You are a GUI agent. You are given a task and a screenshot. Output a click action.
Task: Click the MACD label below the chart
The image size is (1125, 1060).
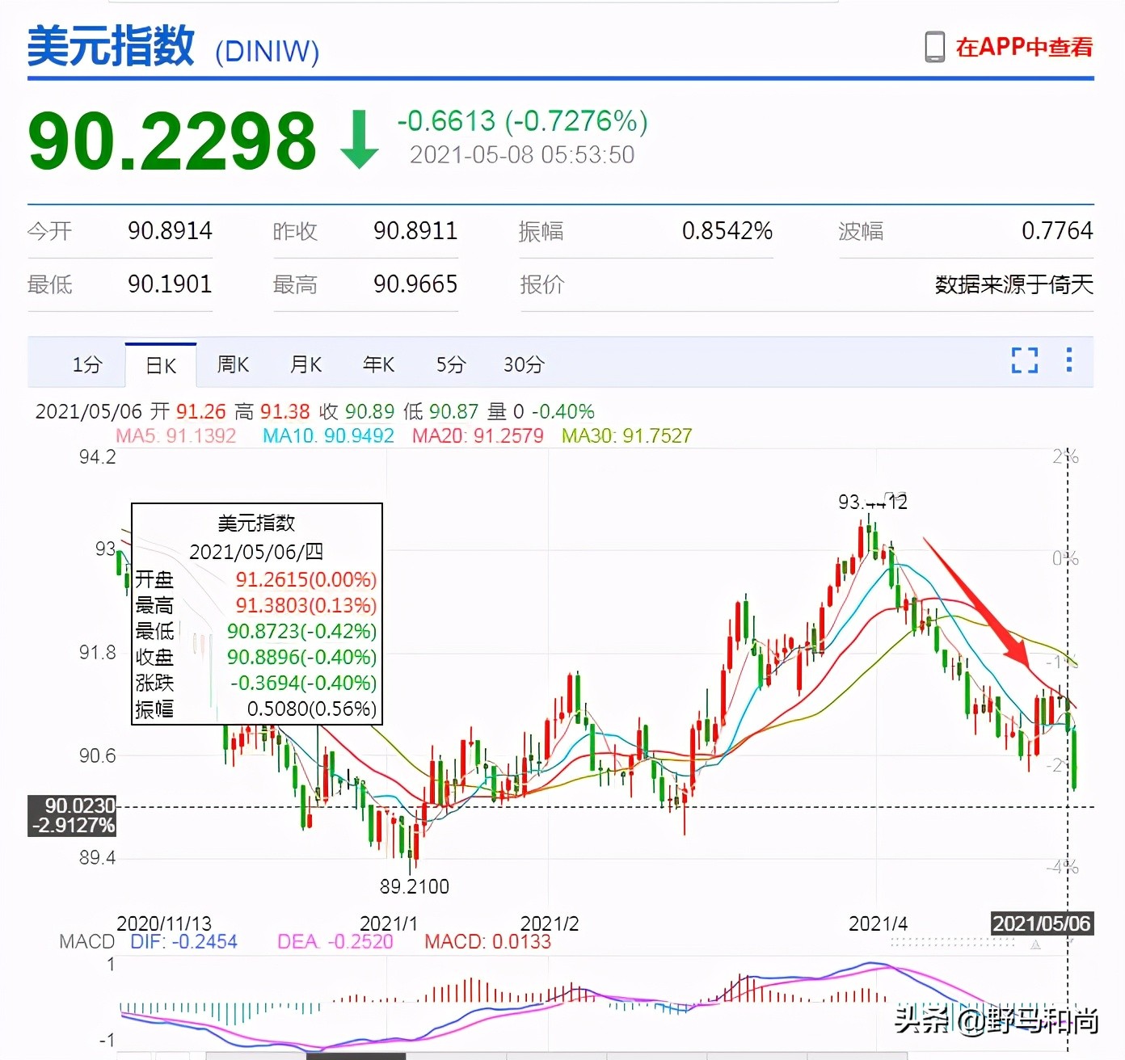coord(85,941)
